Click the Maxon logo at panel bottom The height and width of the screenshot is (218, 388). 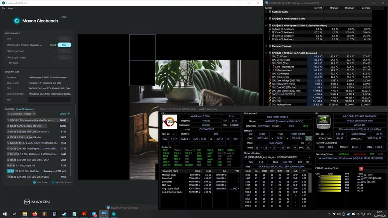37,202
